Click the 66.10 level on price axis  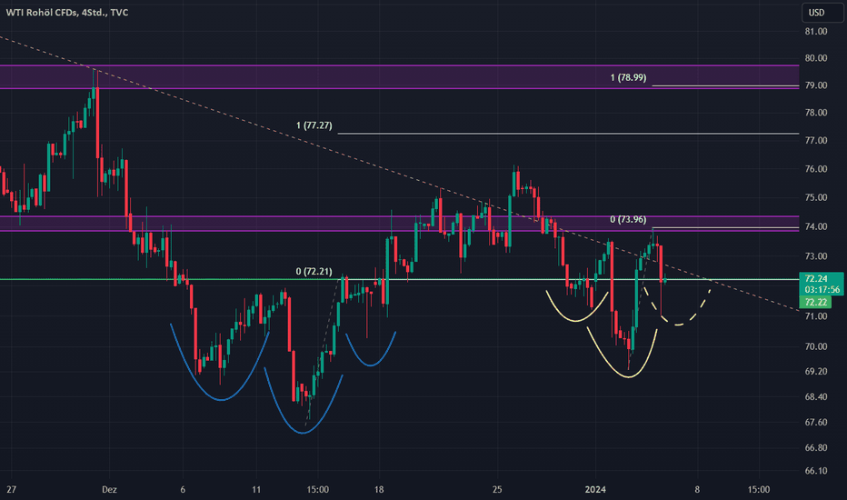815,471
